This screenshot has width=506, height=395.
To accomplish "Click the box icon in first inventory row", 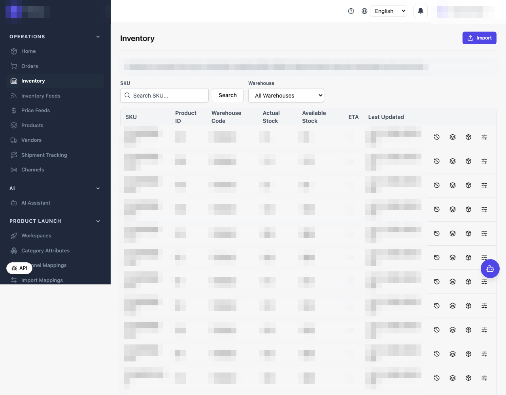I will 468,137.
